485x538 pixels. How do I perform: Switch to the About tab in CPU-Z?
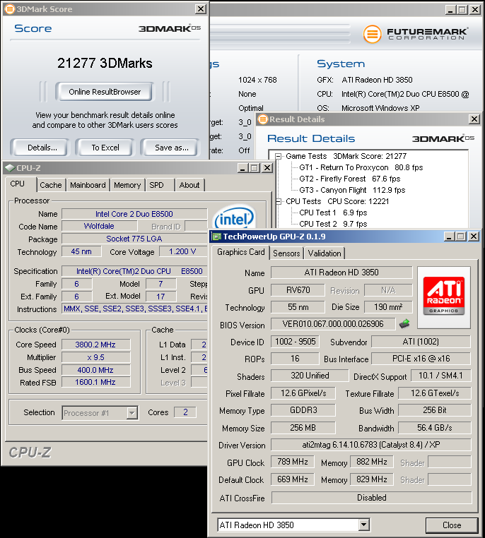tap(189, 185)
